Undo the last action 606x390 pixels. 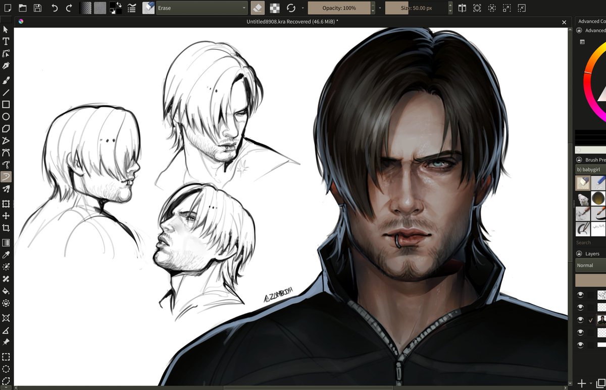pos(55,8)
